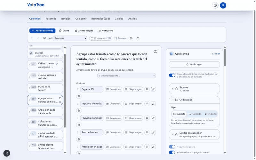The height and width of the screenshot is (160, 256).
Task: Open Ajustes y reglas
Action: (x=84, y=31)
